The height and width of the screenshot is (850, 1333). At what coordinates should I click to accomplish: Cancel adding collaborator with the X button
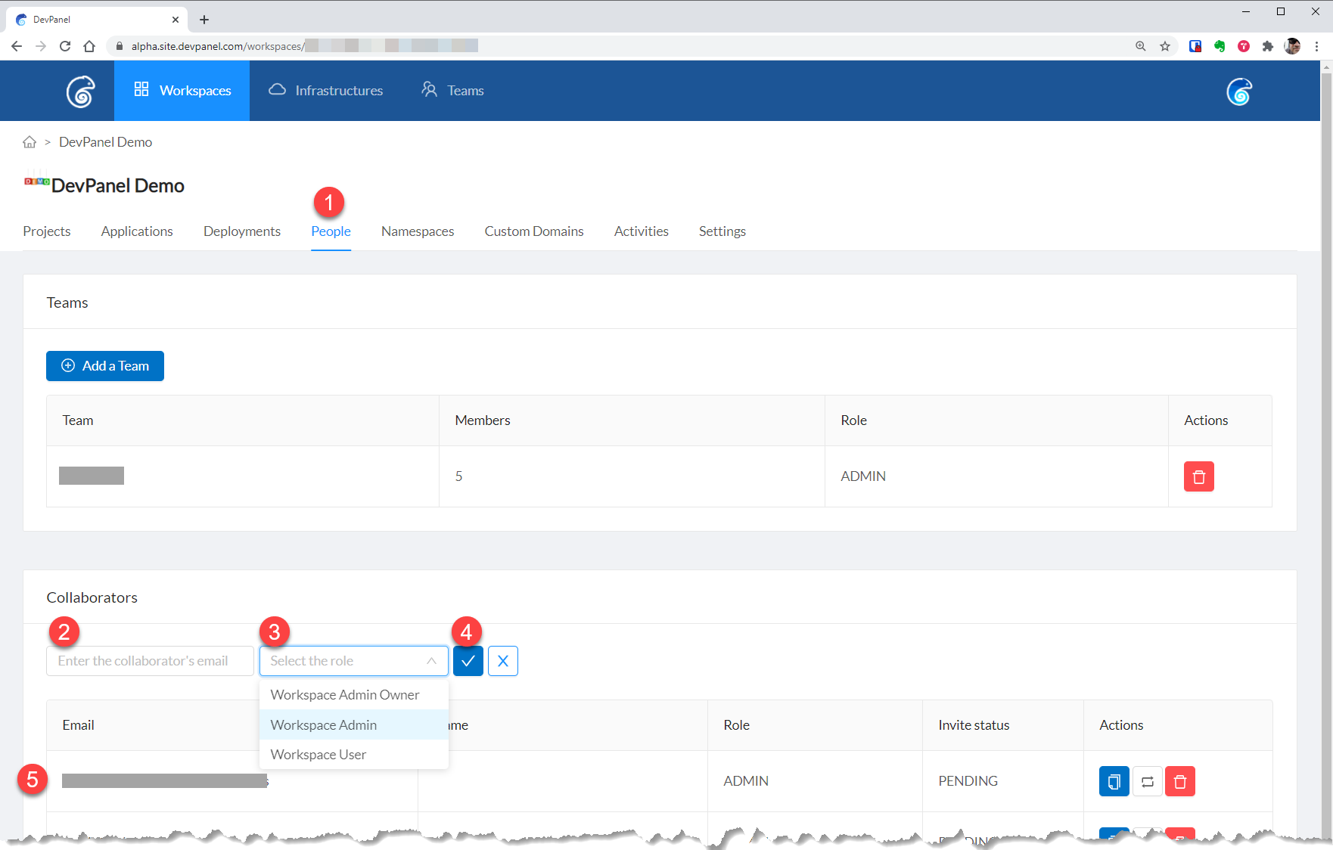(x=502, y=661)
